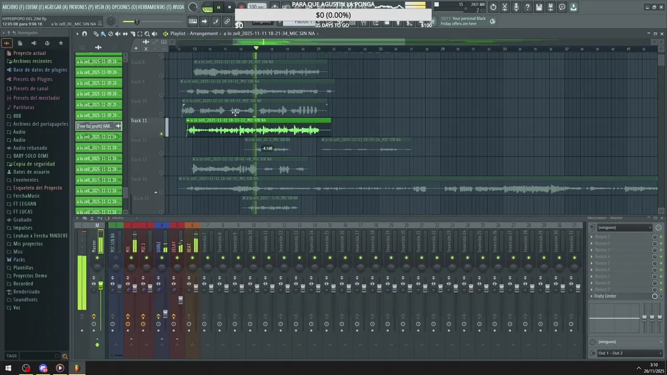The width and height of the screenshot is (667, 375).
Task: Pause playback with the transport pause button
Action: [218, 7]
